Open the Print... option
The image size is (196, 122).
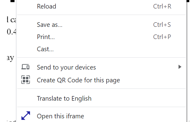(x=46, y=37)
